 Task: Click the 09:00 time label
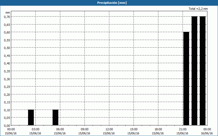[84, 129]
